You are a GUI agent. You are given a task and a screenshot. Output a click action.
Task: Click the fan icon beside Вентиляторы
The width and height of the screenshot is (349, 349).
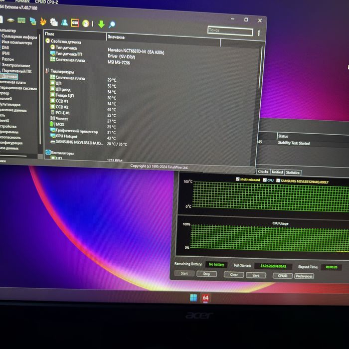(x=48, y=152)
